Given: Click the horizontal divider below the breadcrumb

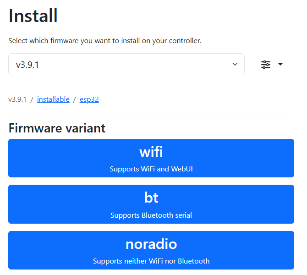Looking at the screenshot, I should click(x=151, y=112).
